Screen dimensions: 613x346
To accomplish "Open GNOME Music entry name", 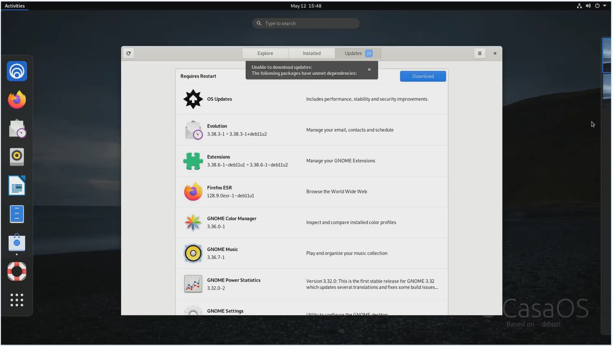I will tap(222, 250).
